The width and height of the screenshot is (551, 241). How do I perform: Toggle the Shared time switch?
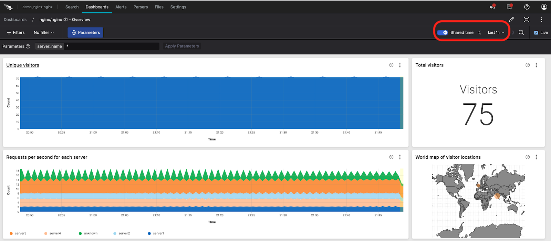[442, 32]
